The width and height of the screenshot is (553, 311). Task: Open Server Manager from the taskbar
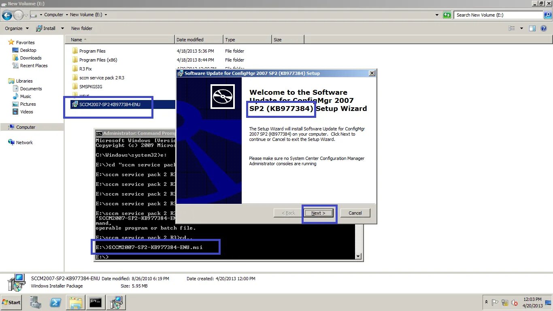coord(35,302)
